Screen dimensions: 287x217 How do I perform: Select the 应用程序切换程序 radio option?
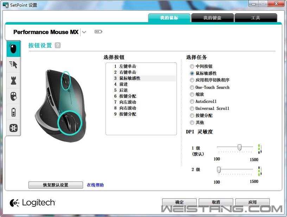click(x=192, y=80)
